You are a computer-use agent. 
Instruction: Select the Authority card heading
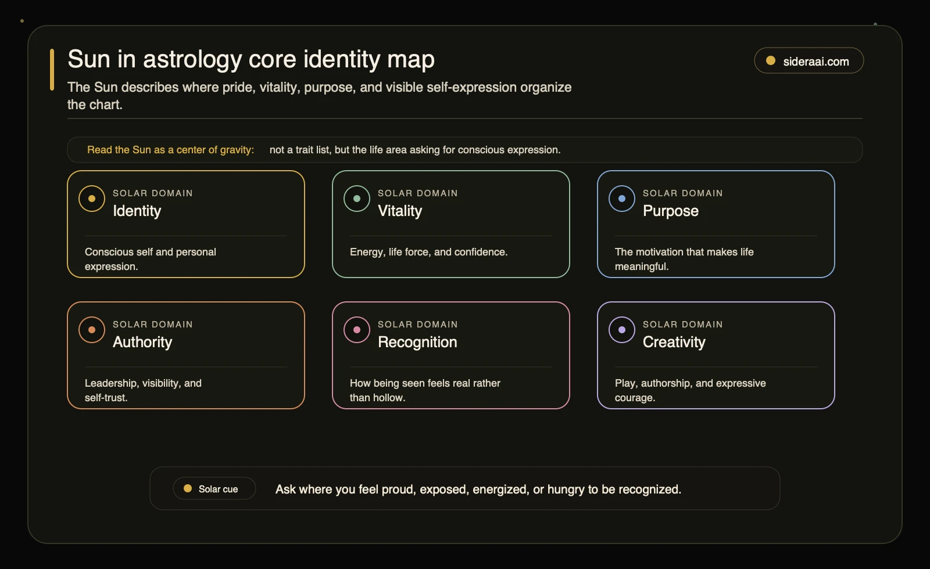point(142,342)
